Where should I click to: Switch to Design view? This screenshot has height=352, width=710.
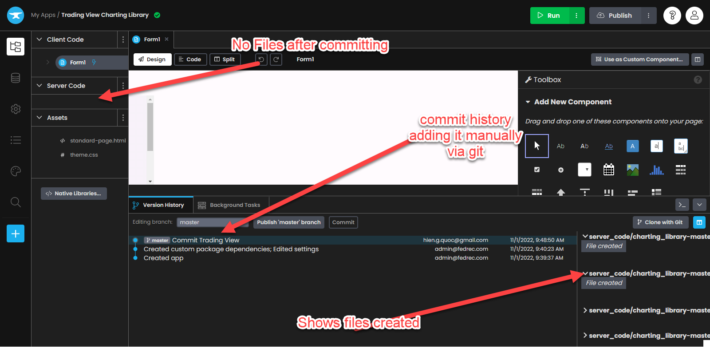[x=152, y=59]
